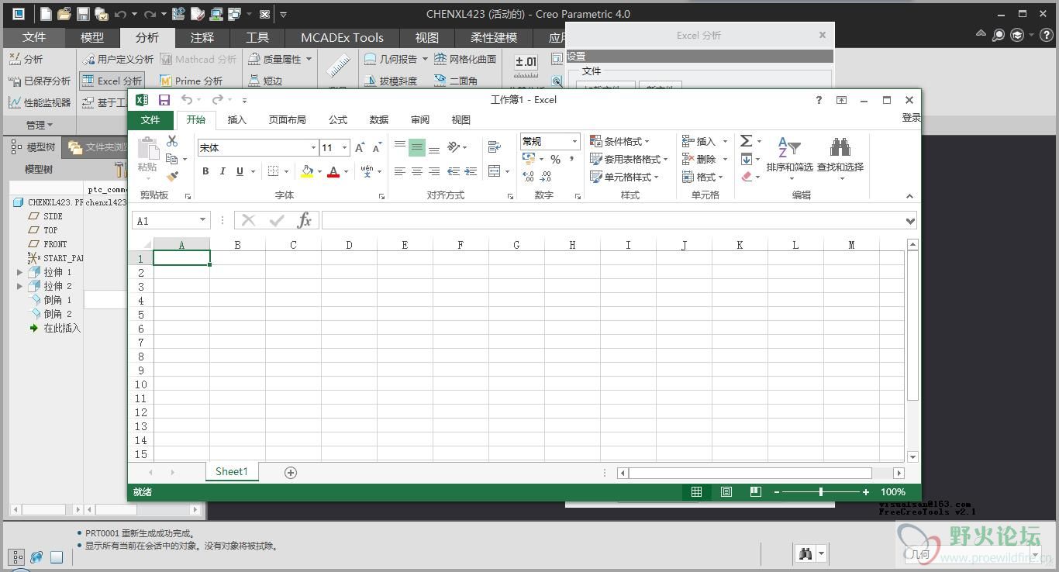Viewport: 1059px width, 572px height.
Task: Switch to the 审阅 ribbon tab
Action: point(419,119)
